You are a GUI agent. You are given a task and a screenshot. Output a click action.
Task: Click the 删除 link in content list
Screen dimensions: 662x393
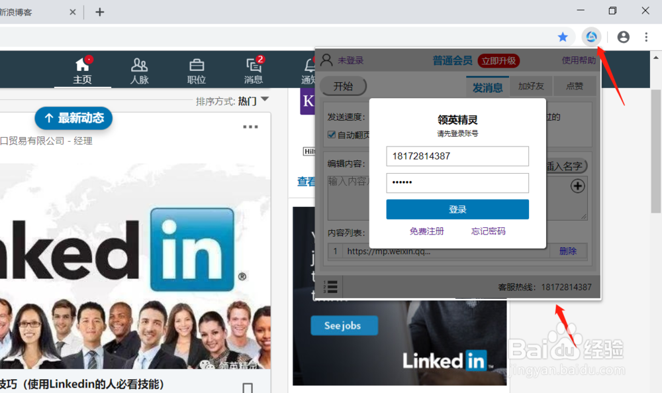pyautogui.click(x=568, y=251)
